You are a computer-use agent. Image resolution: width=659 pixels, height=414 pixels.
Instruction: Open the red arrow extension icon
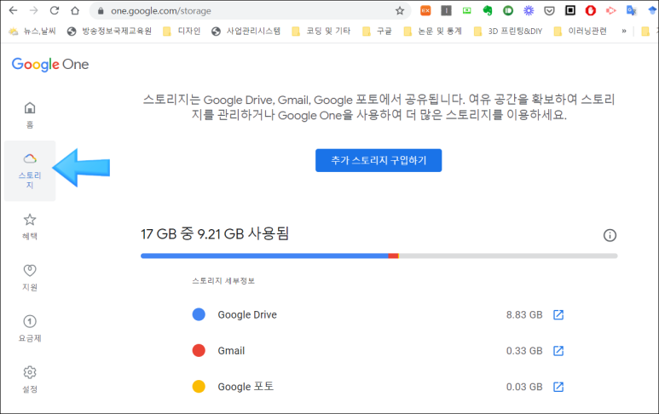[x=611, y=10]
